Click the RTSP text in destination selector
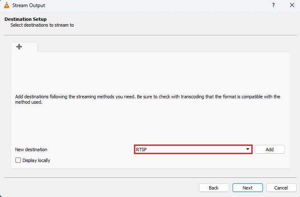 (x=141, y=150)
